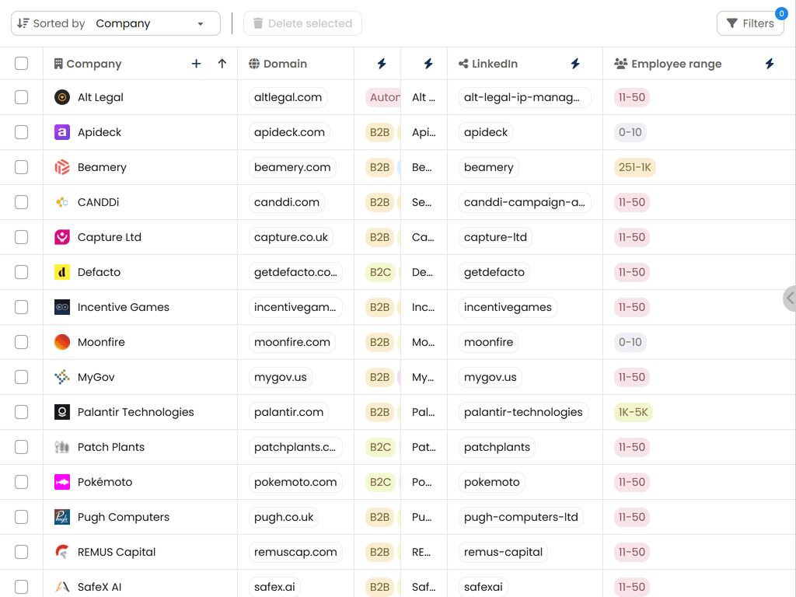Select the CANDDi row checkbox
796x597 pixels.
(21, 202)
